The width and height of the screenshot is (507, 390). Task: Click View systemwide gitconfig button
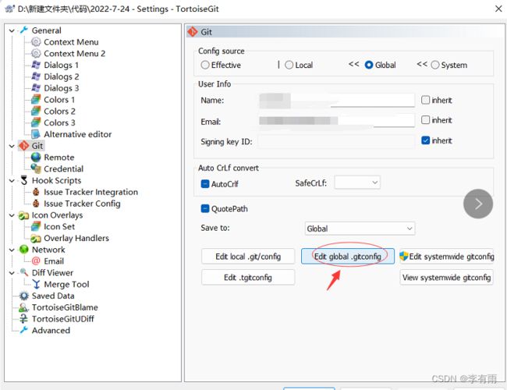446,278
